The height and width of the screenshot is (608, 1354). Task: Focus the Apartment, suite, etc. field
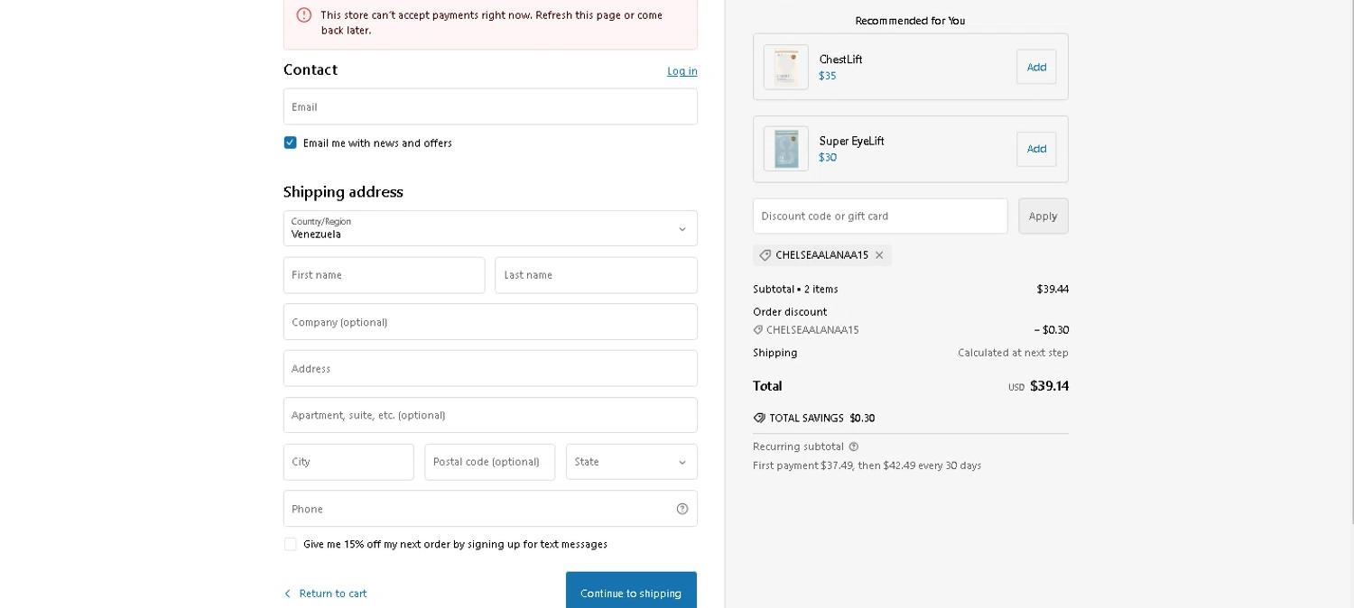pyautogui.click(x=490, y=415)
